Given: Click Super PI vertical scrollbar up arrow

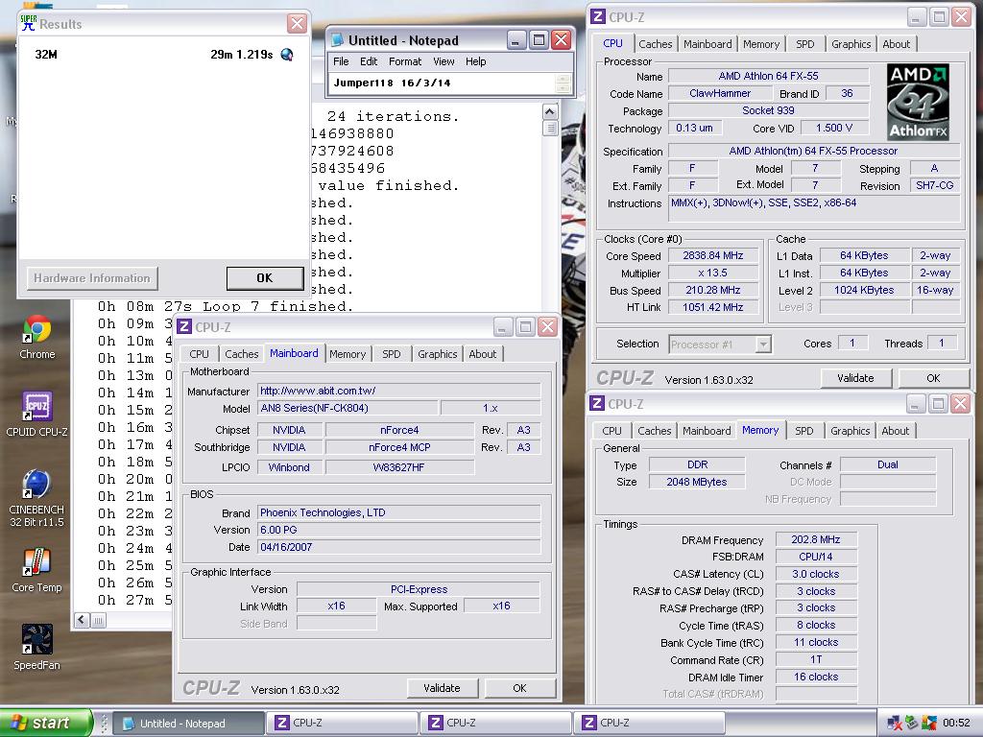Looking at the screenshot, I should click(550, 112).
